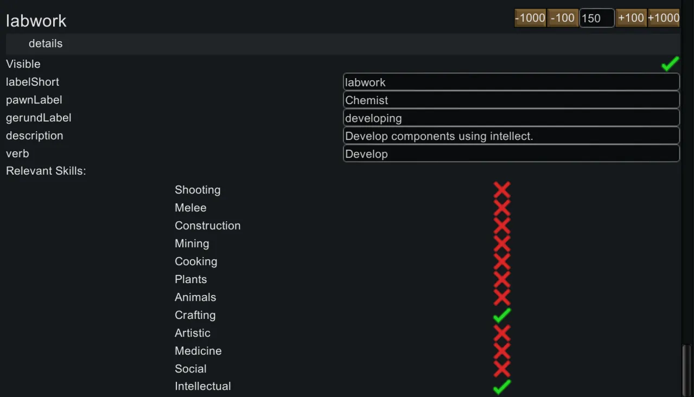Uncheck the Intellectual skill checkmark
The height and width of the screenshot is (397, 694).
[502, 387]
